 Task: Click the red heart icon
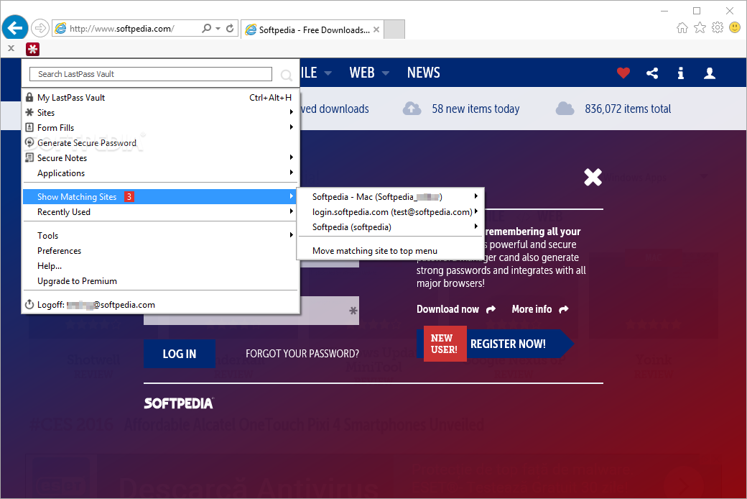[x=623, y=73]
